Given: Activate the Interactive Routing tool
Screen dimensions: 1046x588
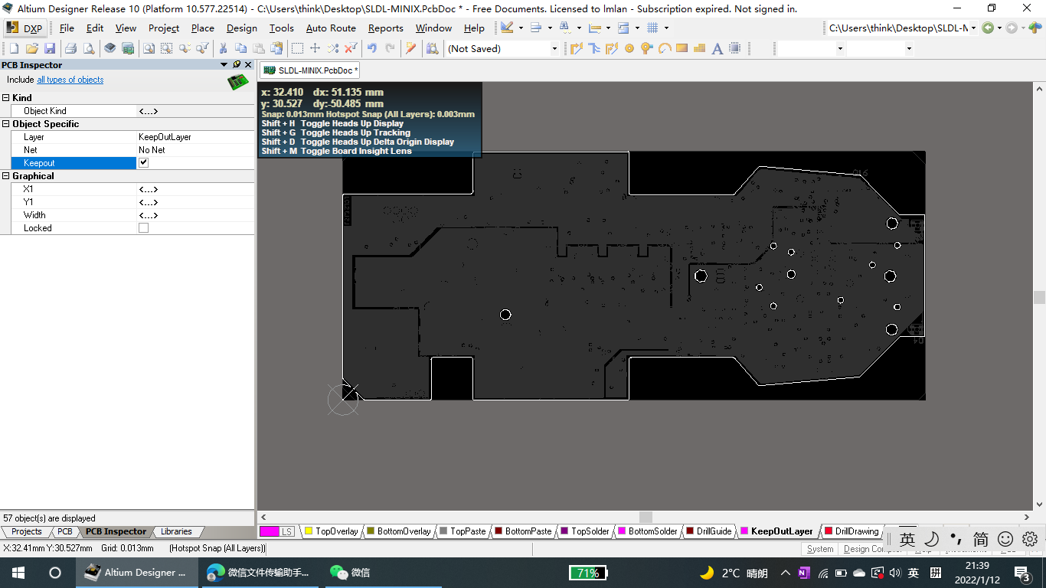Looking at the screenshot, I should tap(577, 48).
